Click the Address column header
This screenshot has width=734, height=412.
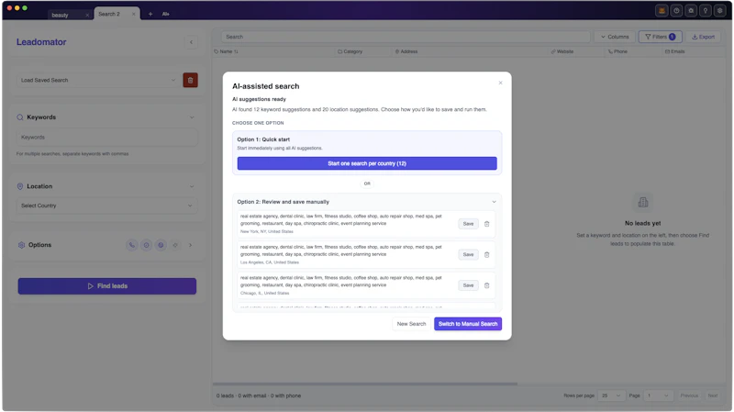[406, 51]
